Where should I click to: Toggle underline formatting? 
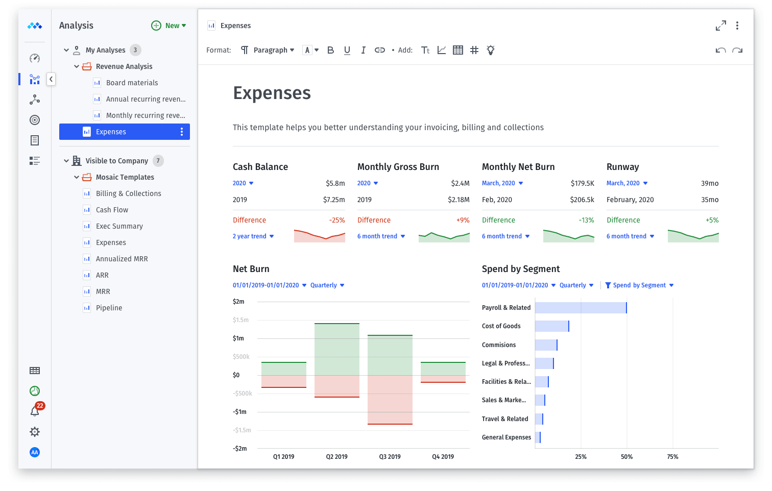click(x=347, y=50)
